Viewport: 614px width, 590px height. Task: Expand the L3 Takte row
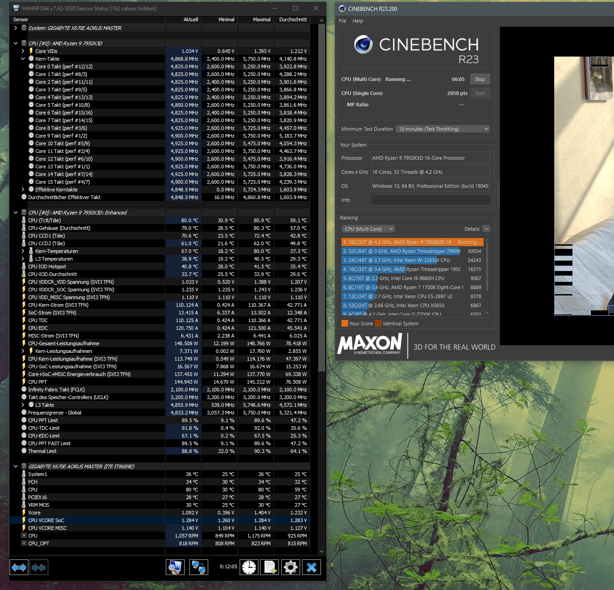click(x=23, y=405)
